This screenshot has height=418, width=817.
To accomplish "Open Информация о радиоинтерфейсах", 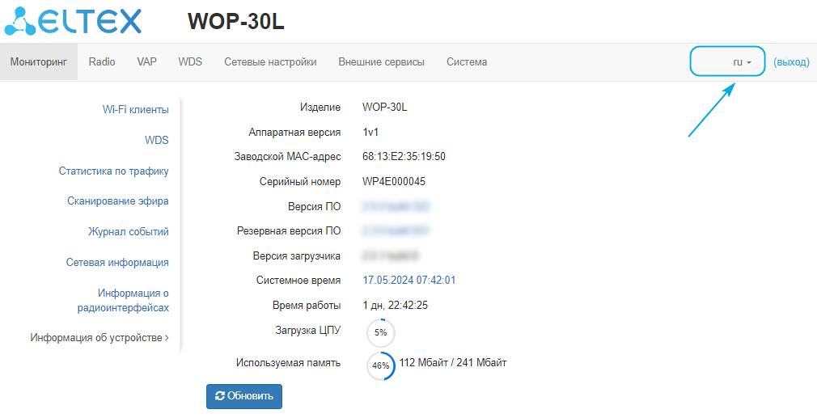I will pos(124,300).
